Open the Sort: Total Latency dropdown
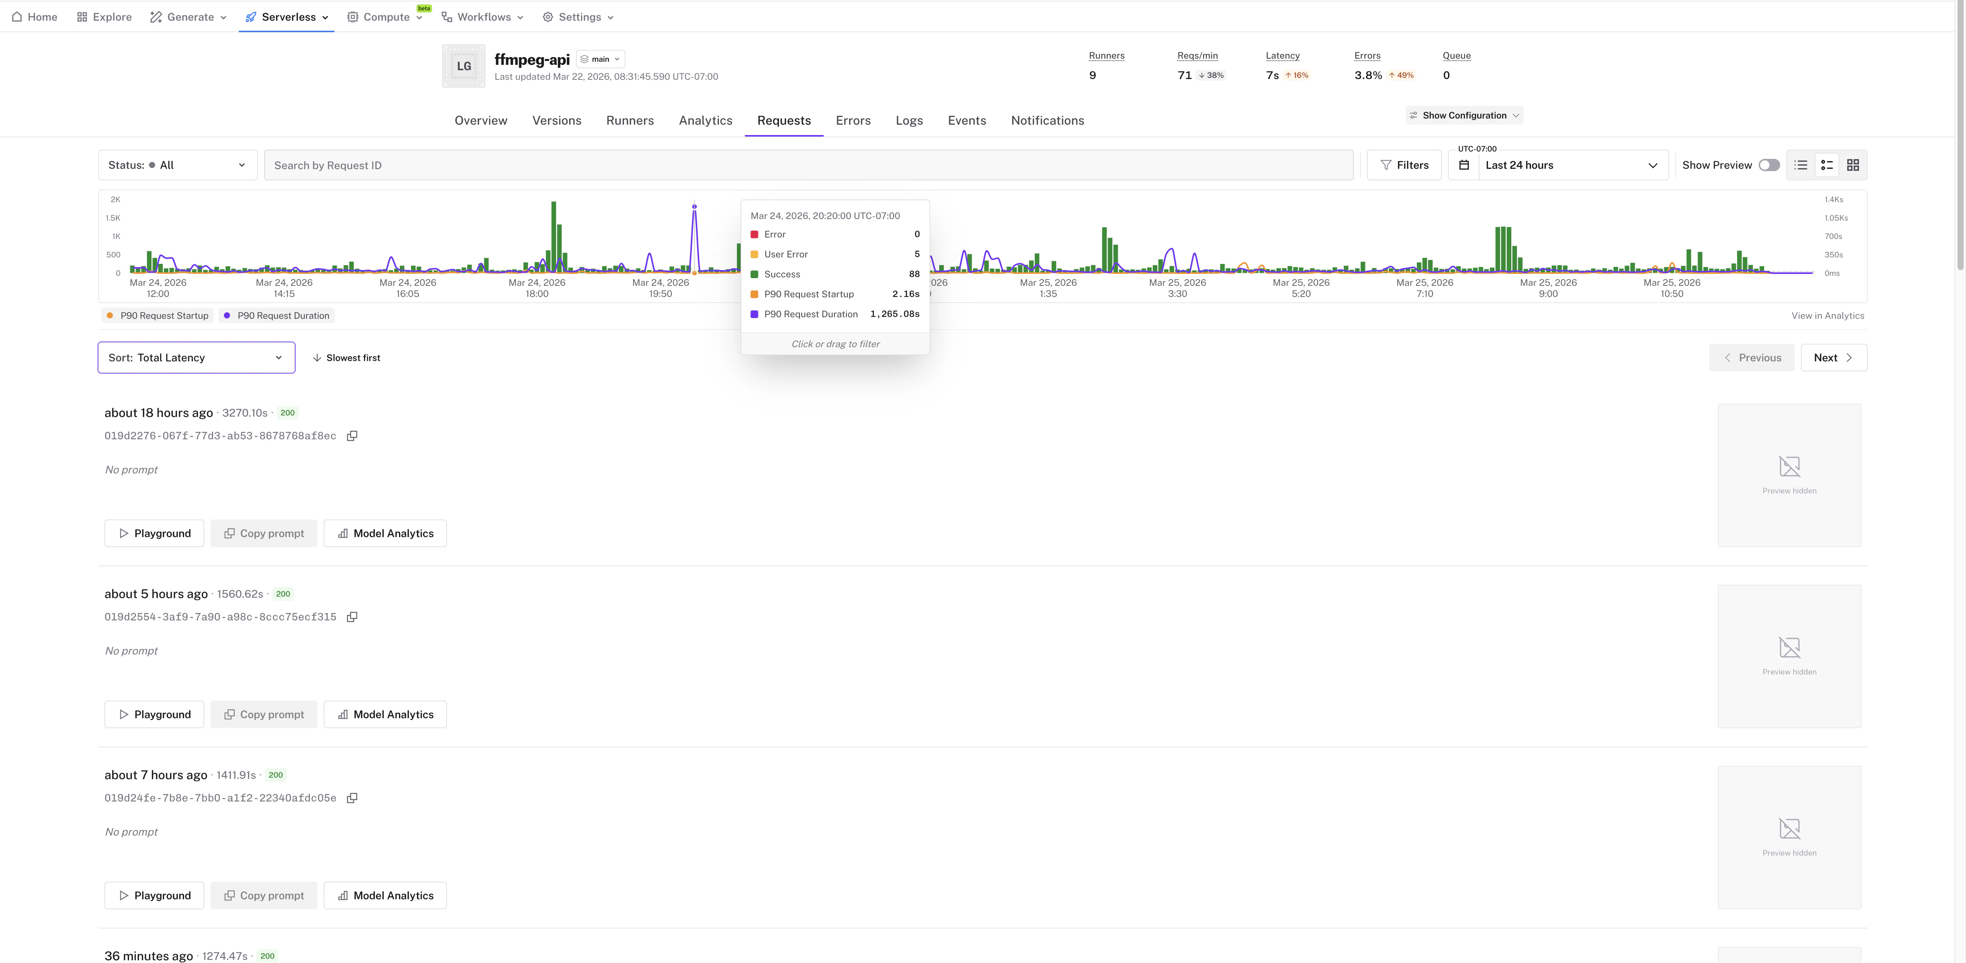The image size is (1966, 963). coord(195,357)
